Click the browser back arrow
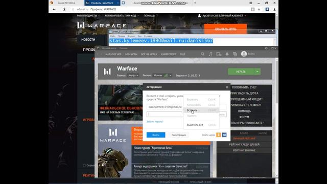Viewport: 327px width, 184px height. (x=54, y=9)
